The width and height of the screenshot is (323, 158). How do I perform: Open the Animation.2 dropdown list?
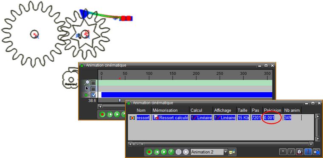(x=226, y=152)
